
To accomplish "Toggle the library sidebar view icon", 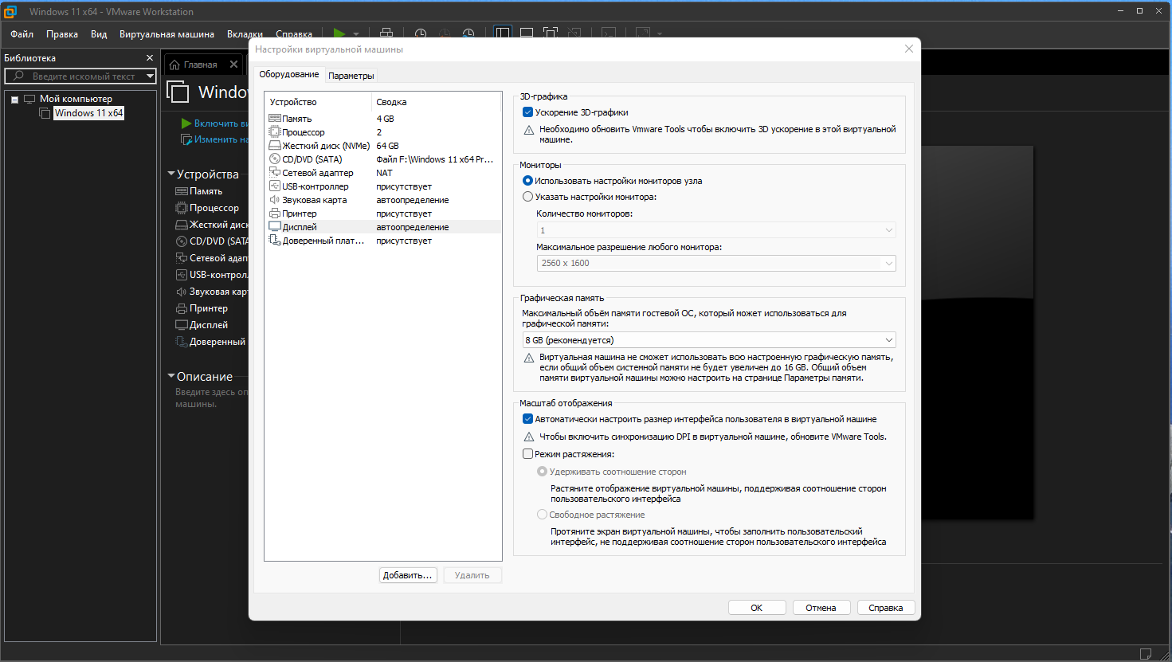I will pyautogui.click(x=503, y=33).
